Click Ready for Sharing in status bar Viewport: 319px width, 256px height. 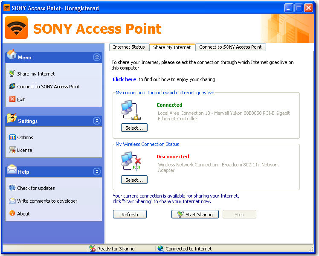116,249
